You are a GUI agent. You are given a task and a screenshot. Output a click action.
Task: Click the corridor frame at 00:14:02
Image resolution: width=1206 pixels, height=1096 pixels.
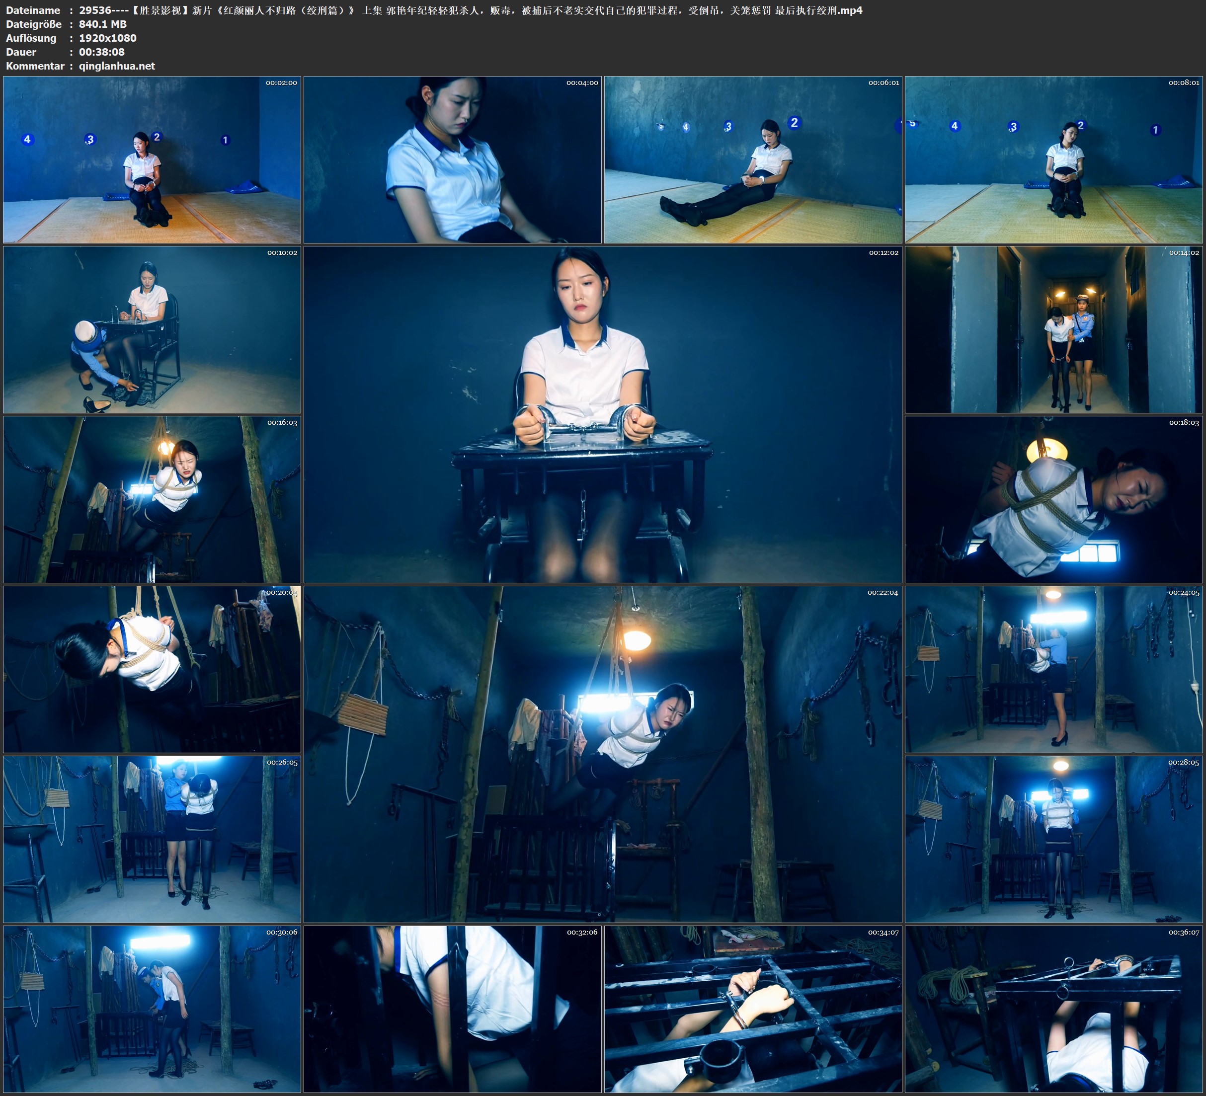(x=1053, y=329)
